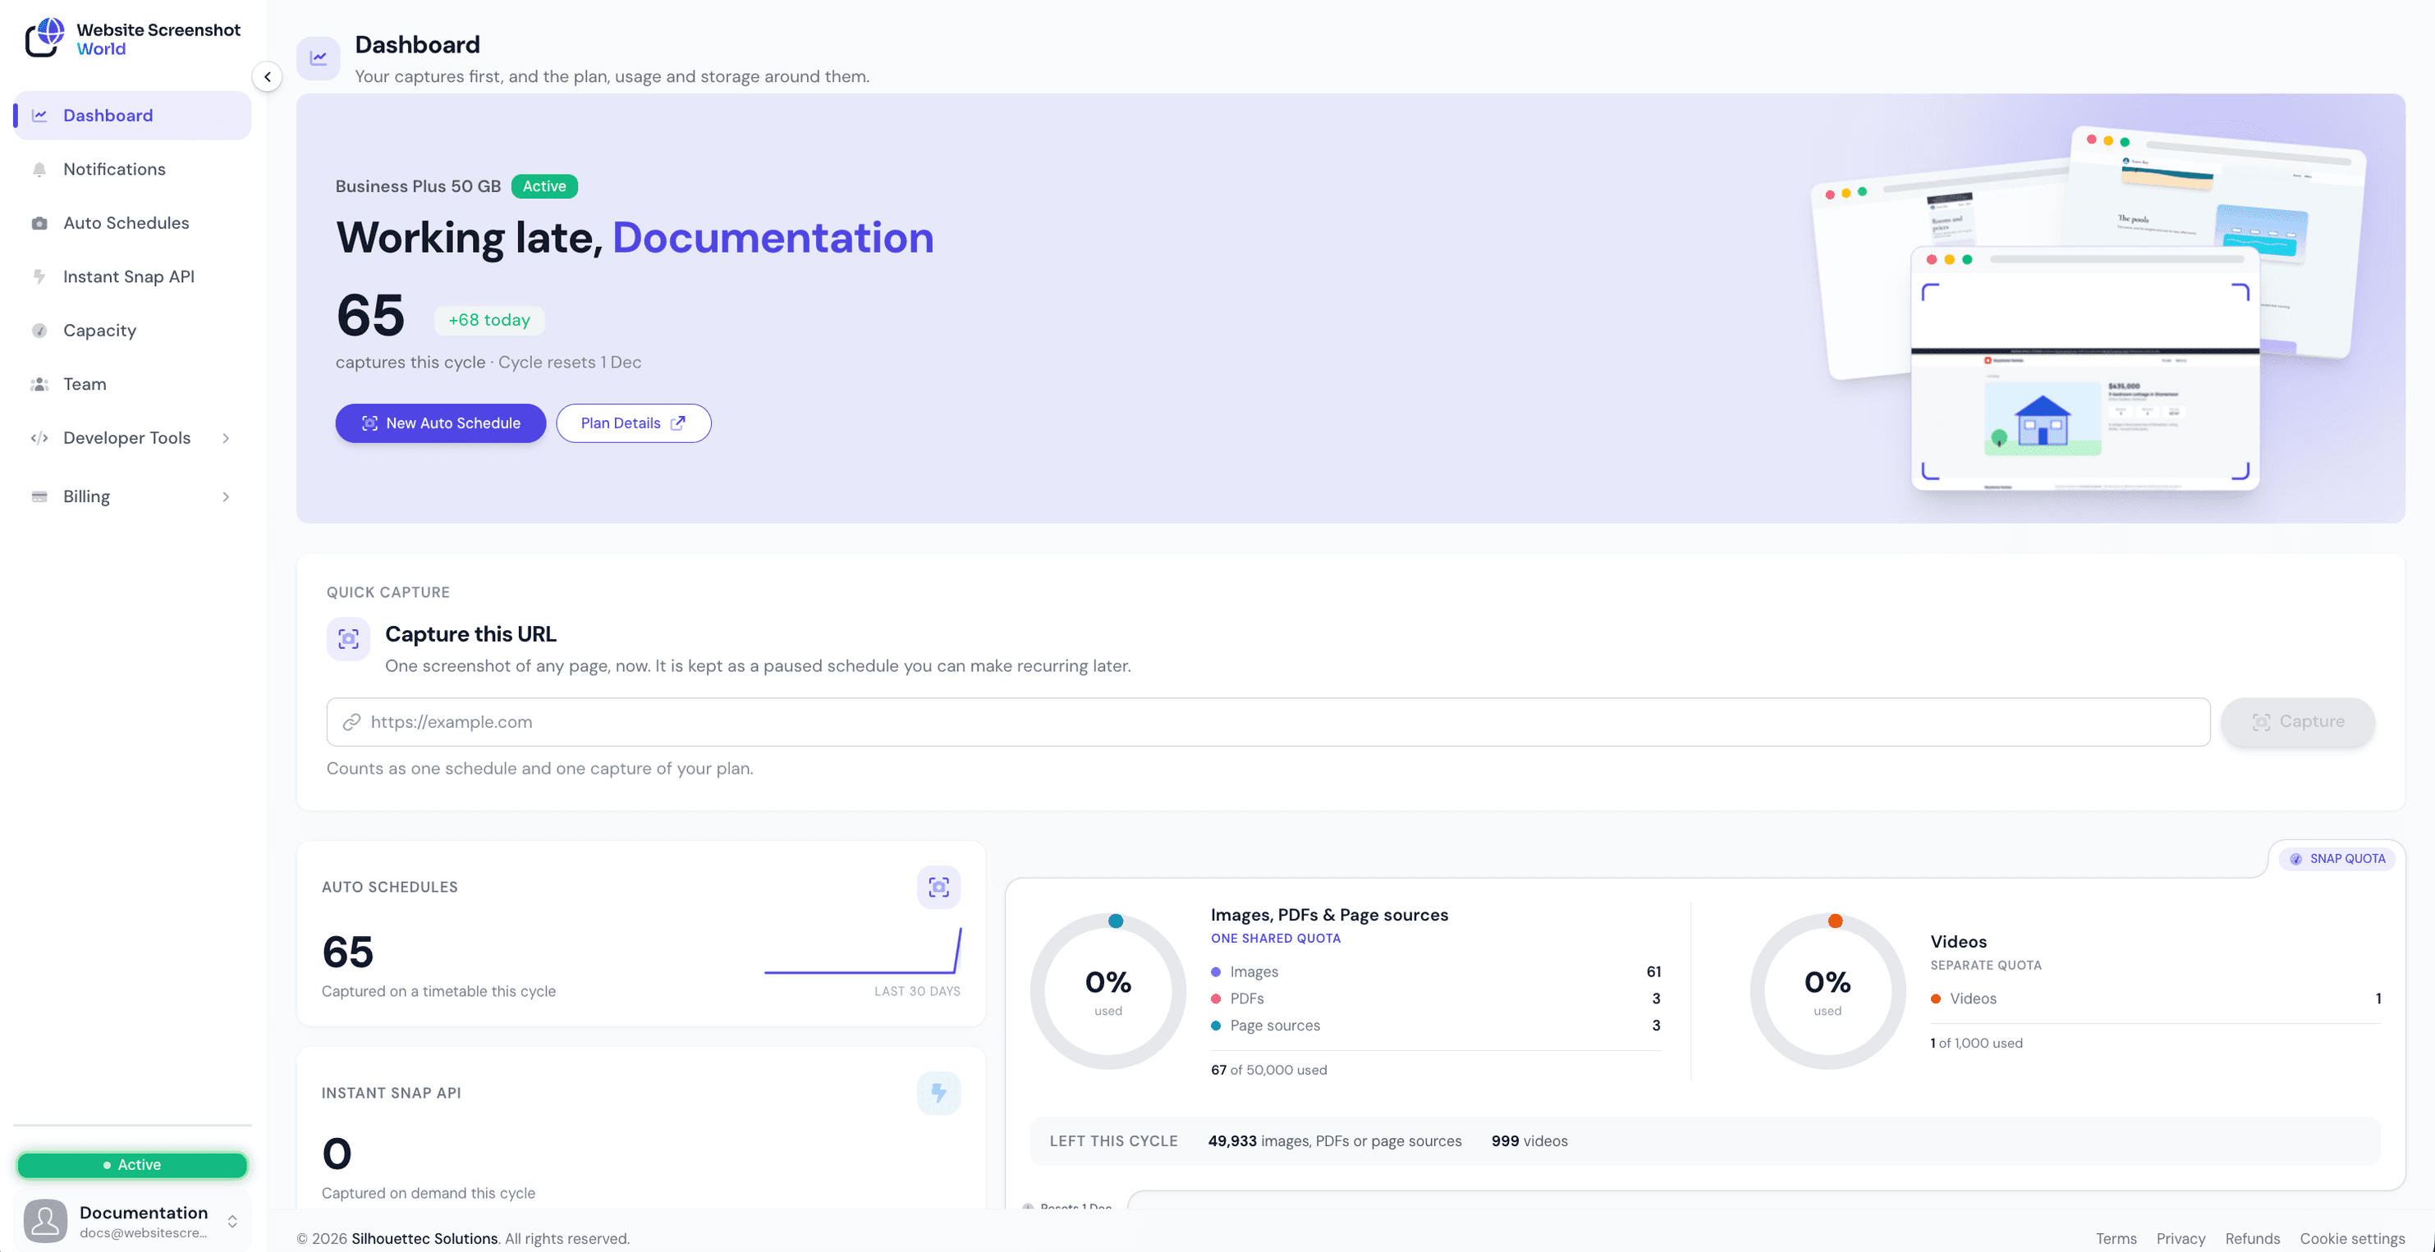The image size is (2435, 1252).
Task: Open the Team page
Action: coord(132,385)
